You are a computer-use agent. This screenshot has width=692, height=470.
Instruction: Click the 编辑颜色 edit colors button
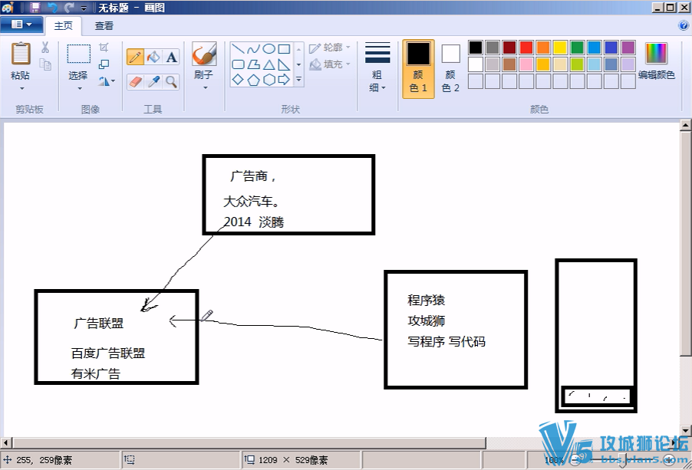click(x=656, y=62)
